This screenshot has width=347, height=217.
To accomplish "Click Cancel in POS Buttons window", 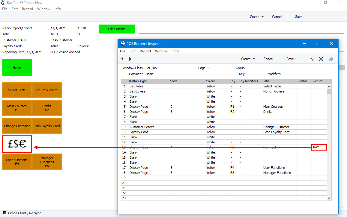I will coord(268,59).
